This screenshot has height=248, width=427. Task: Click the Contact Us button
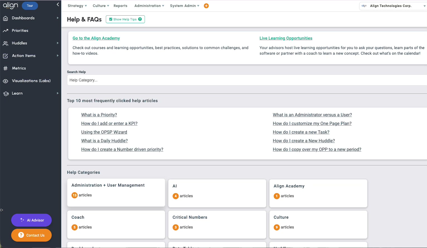point(31,235)
